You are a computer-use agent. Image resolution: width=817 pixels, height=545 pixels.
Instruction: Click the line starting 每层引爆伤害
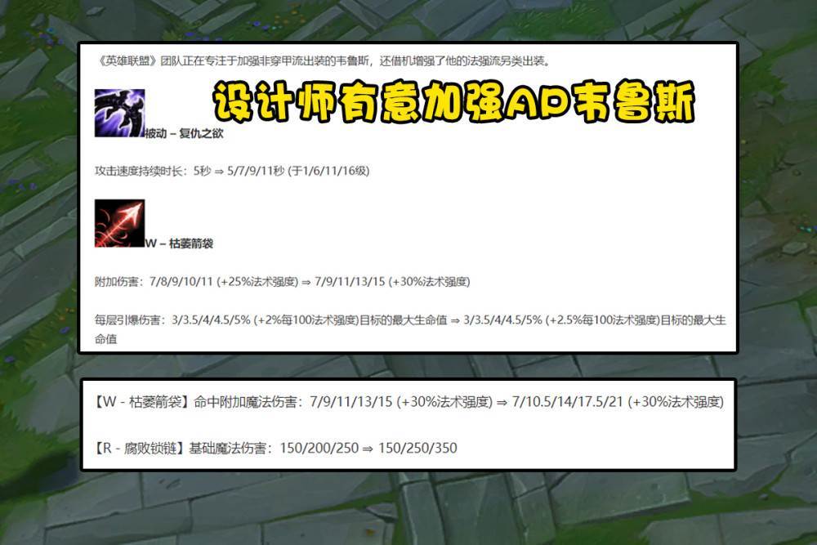[x=410, y=329]
